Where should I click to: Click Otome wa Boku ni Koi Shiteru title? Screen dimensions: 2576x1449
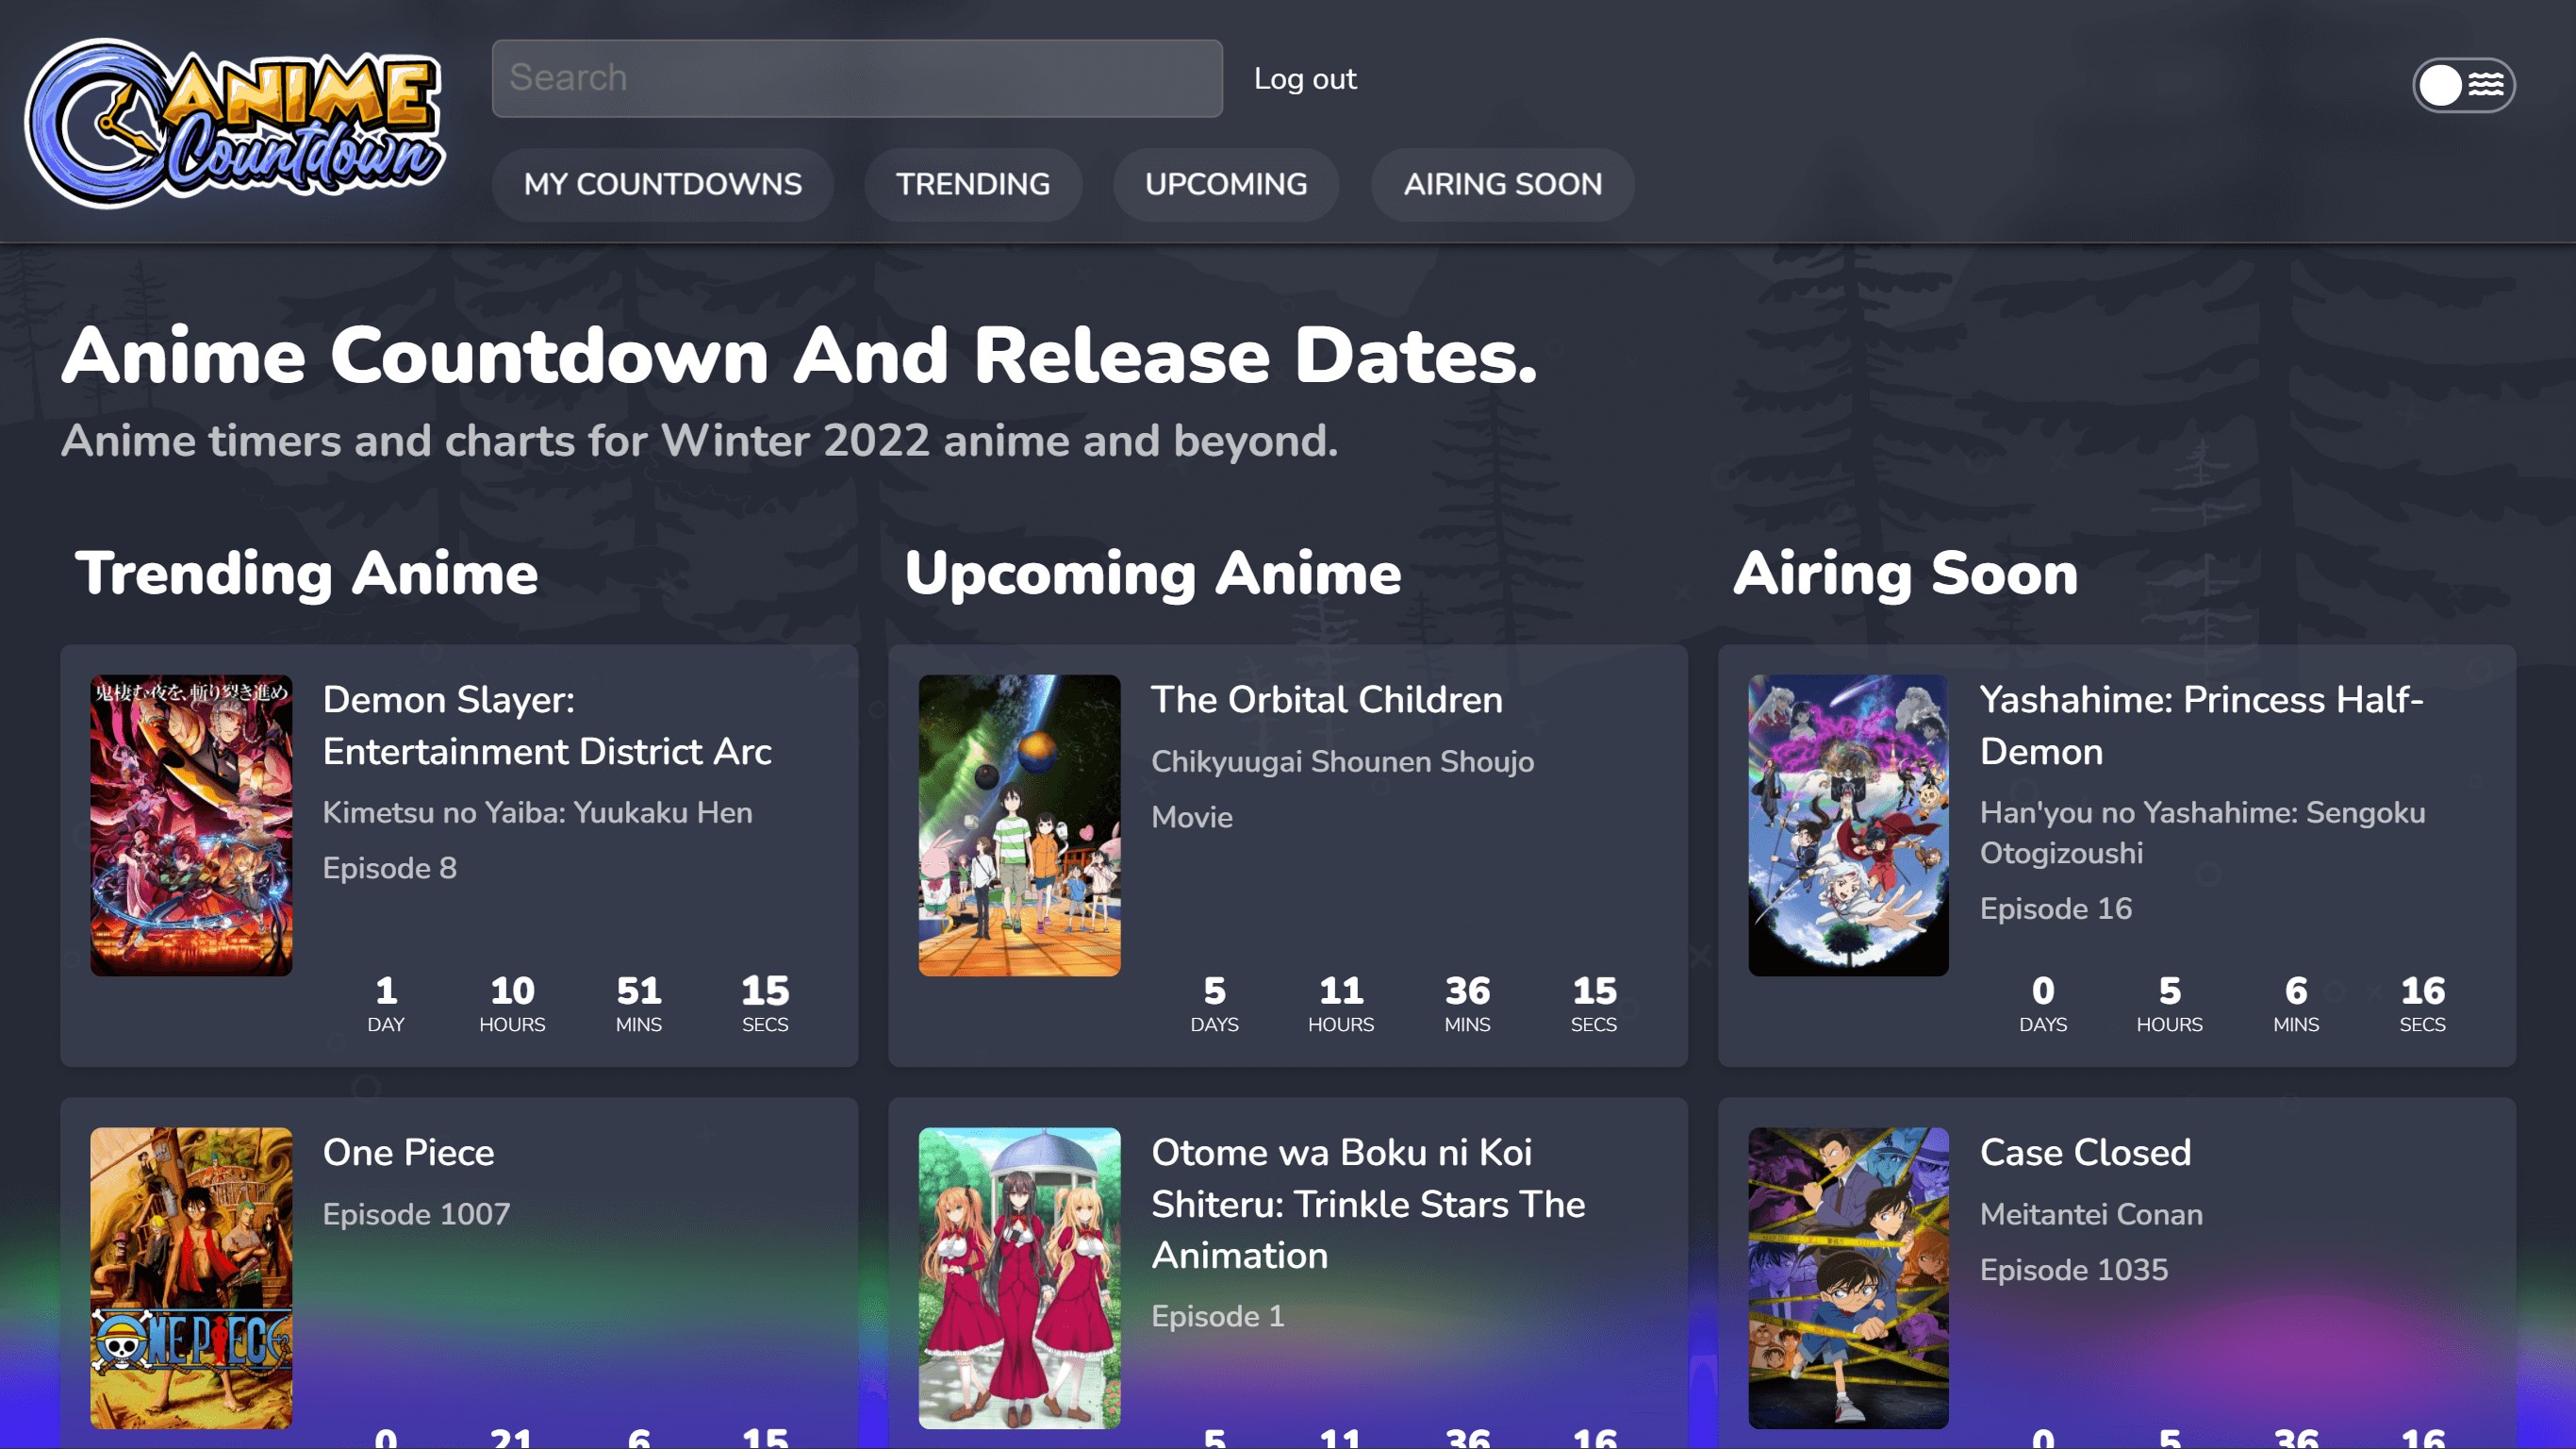1367,1204
